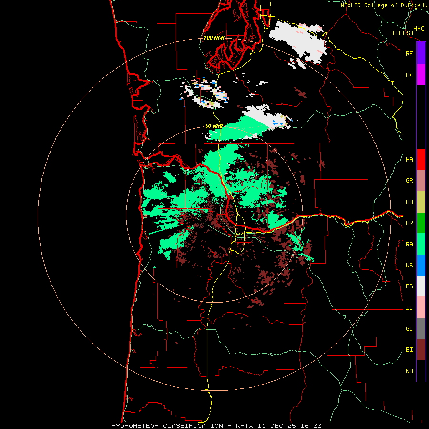This screenshot has width=429, height=429.
Task: Click the RA bright green legend swatch
Action: pyautogui.click(x=421, y=244)
